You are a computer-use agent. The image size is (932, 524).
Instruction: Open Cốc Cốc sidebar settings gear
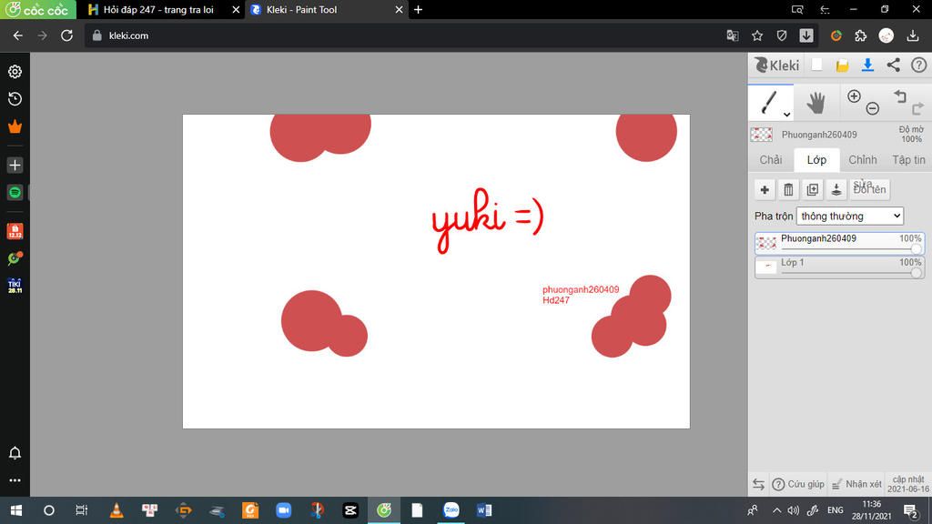coord(15,71)
